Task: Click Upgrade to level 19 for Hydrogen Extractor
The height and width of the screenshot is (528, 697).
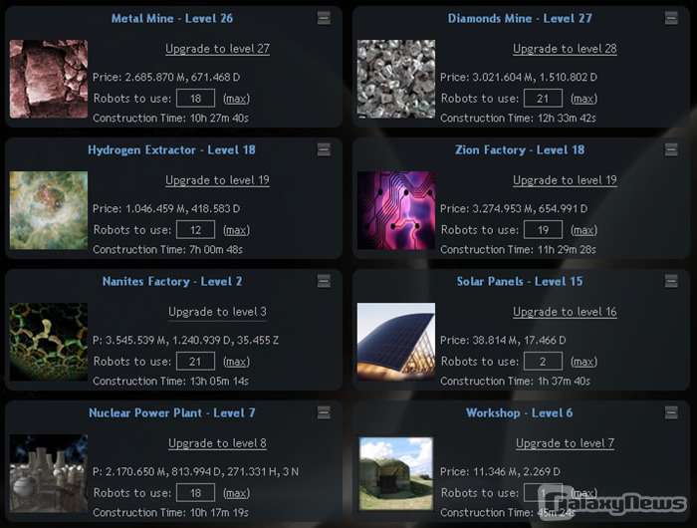Action: 217,180
